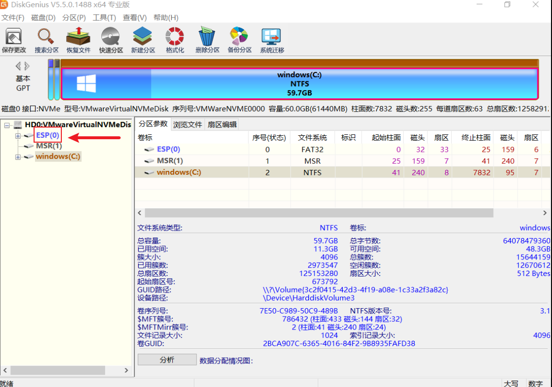Open Backup Partition (备份分区) tool
The image size is (552, 387).
[x=239, y=40]
